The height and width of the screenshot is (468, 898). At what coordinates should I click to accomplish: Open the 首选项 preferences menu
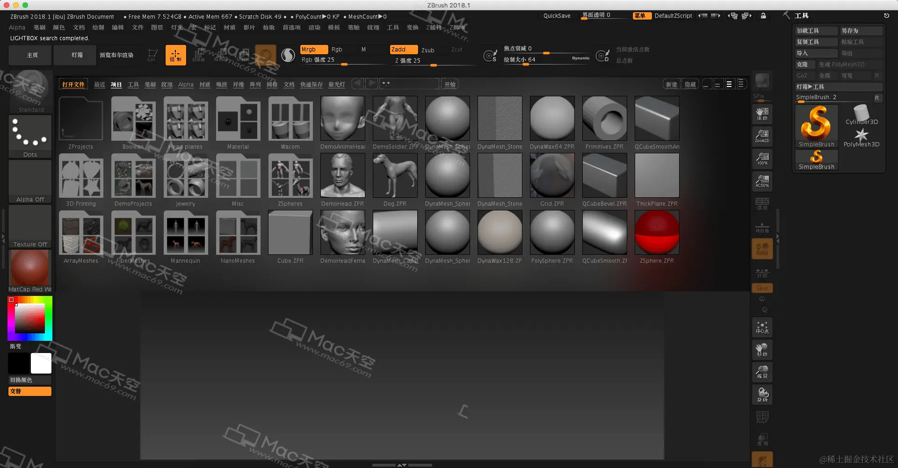[291, 28]
